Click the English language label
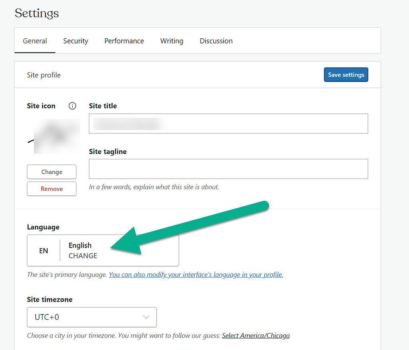This screenshot has width=409, height=350. point(80,245)
